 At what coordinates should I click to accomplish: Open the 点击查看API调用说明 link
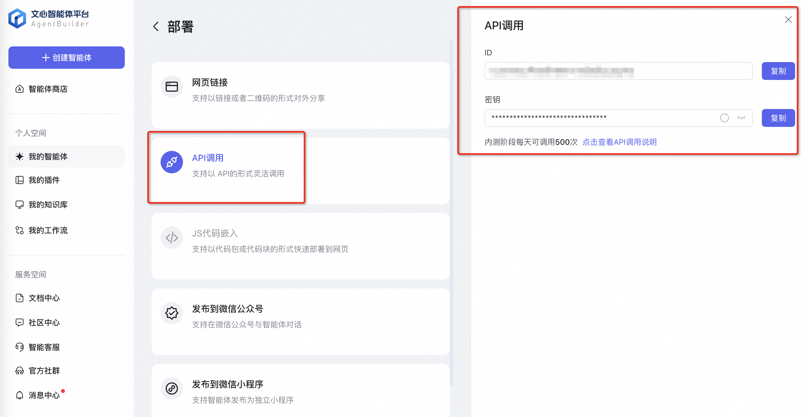click(x=619, y=142)
